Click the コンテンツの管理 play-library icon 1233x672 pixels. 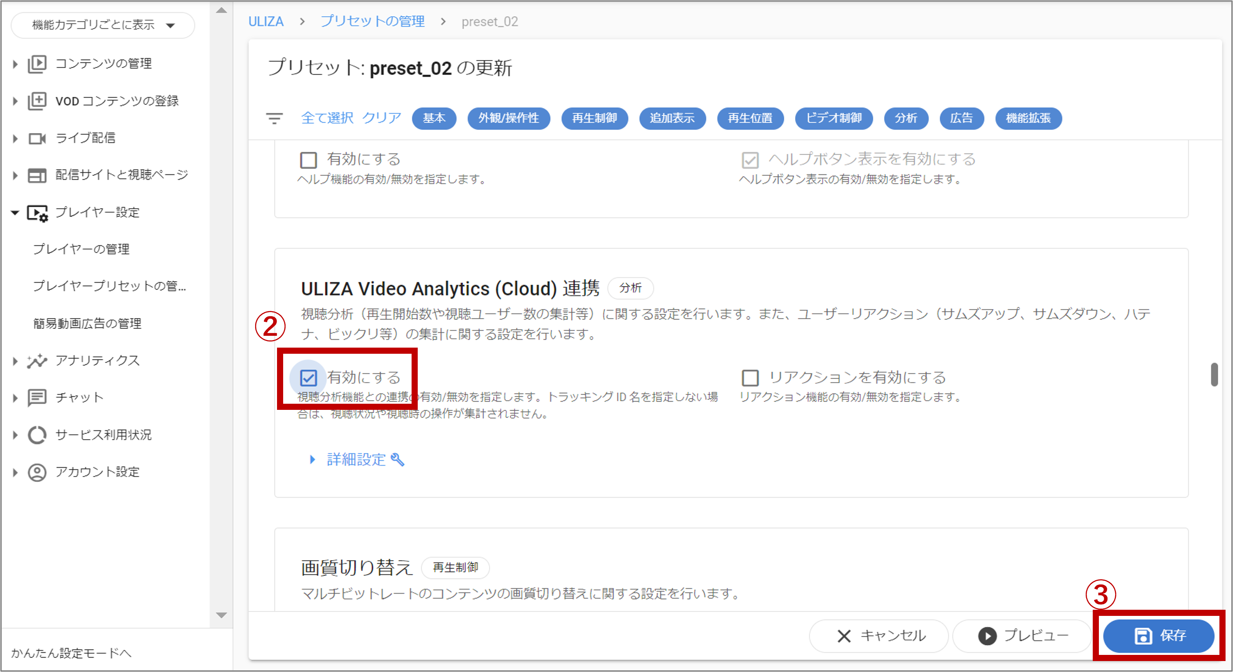[37, 64]
